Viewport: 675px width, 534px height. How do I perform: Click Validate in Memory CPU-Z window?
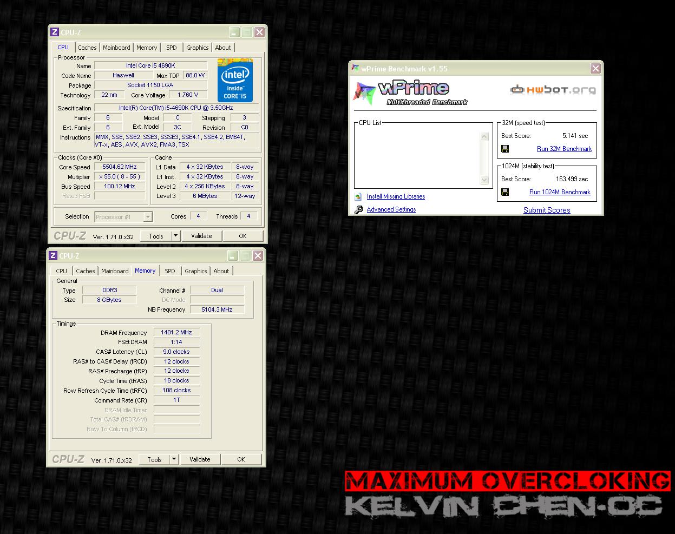pyautogui.click(x=200, y=459)
